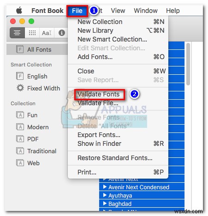Show font info using the i icon
Screen dimensions: 208x216
point(62,33)
